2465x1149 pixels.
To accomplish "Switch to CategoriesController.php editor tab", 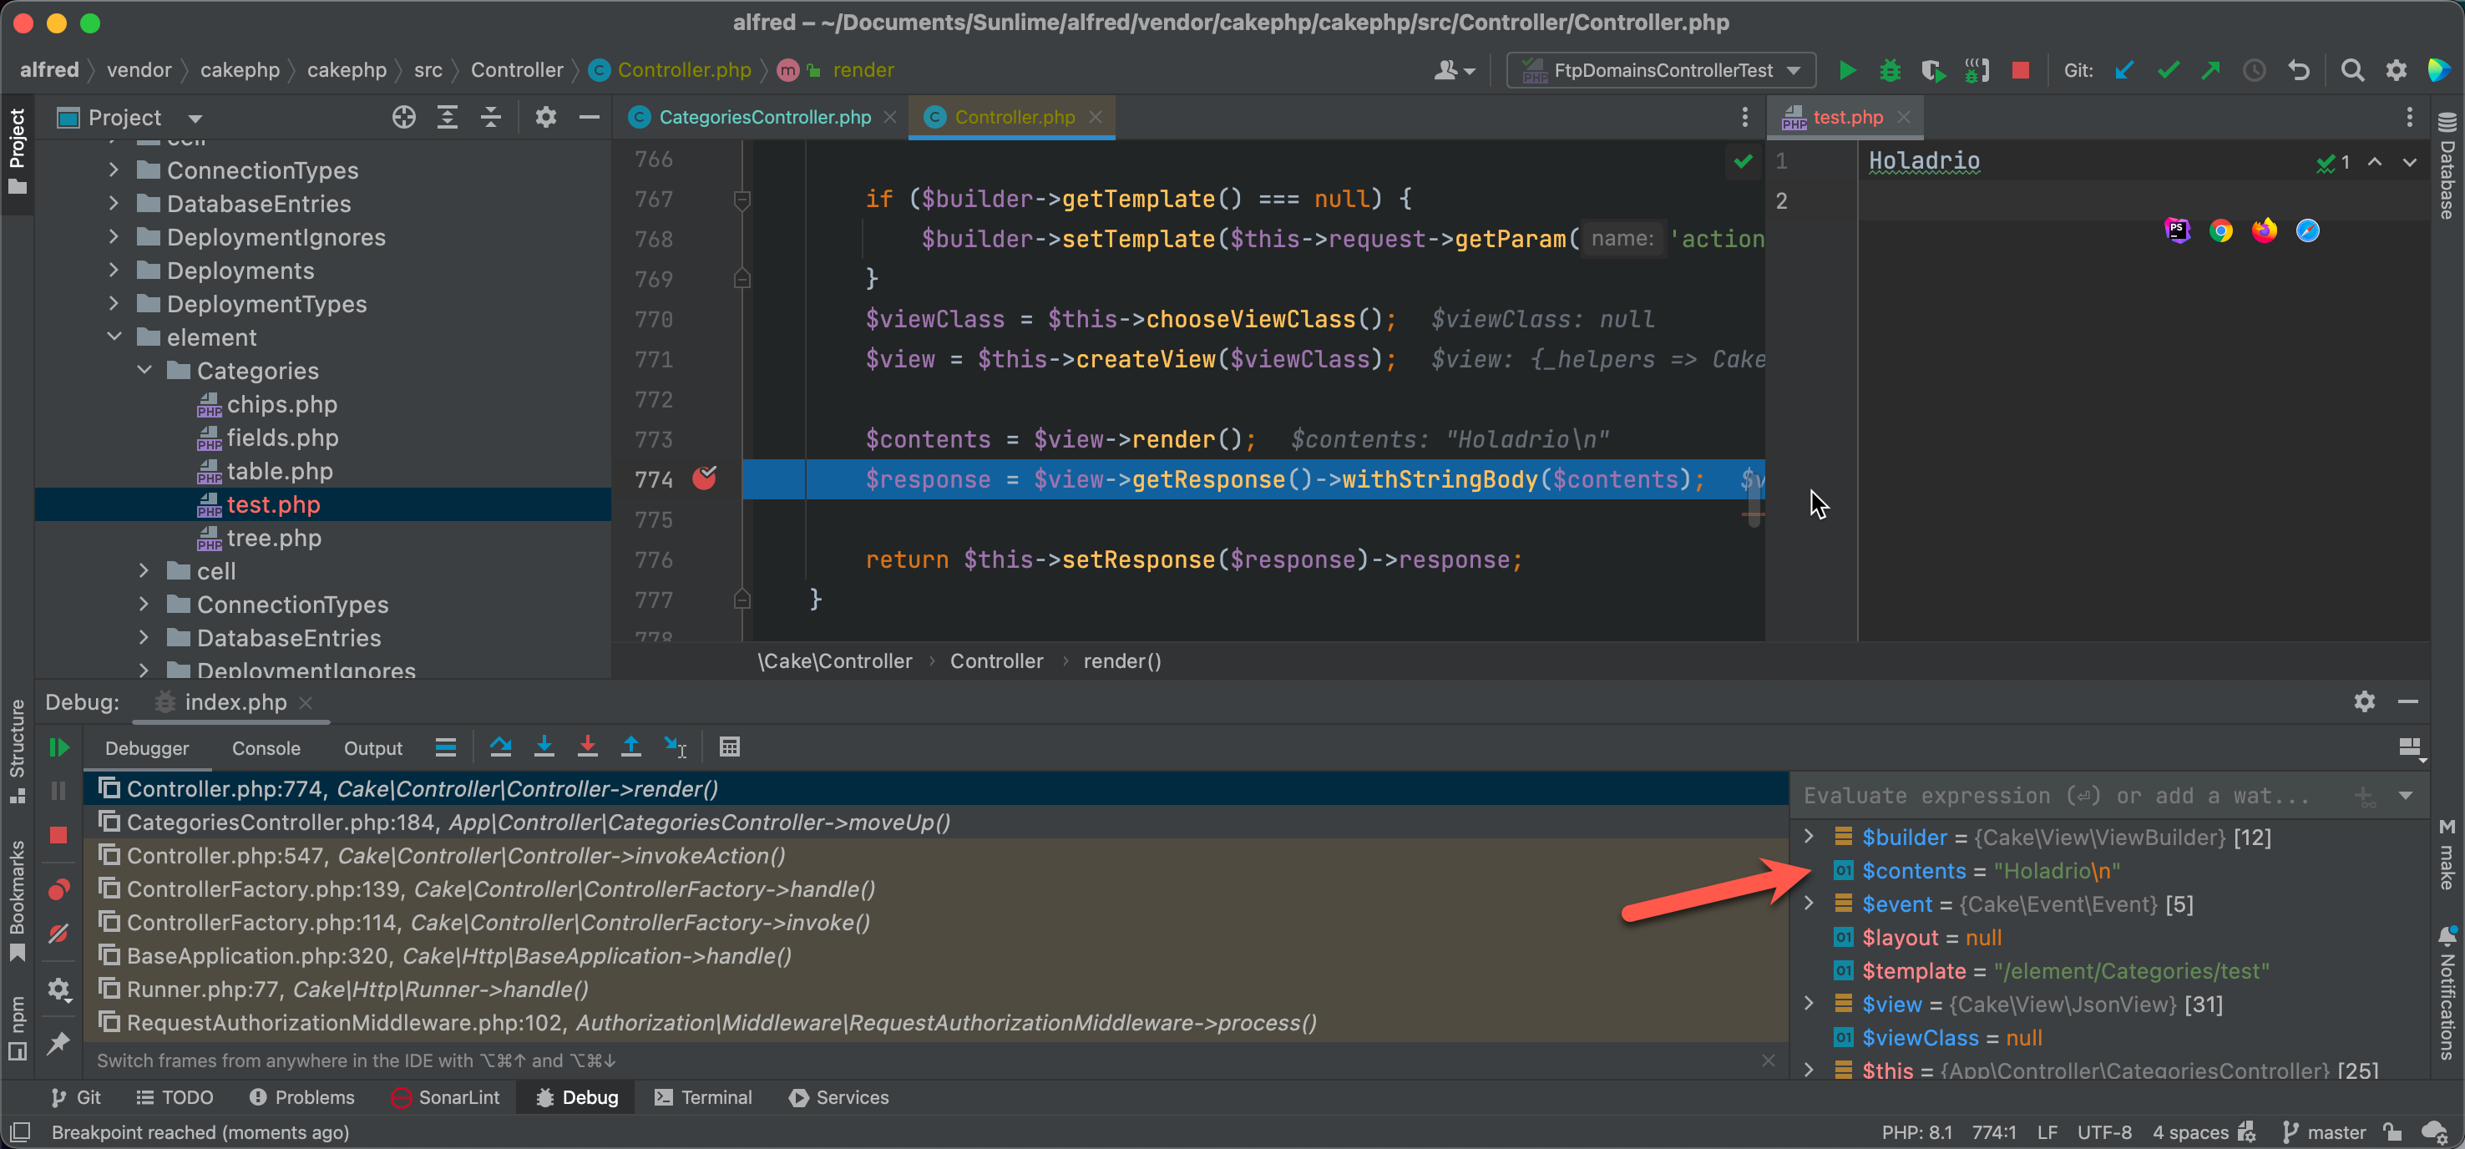I will point(763,117).
